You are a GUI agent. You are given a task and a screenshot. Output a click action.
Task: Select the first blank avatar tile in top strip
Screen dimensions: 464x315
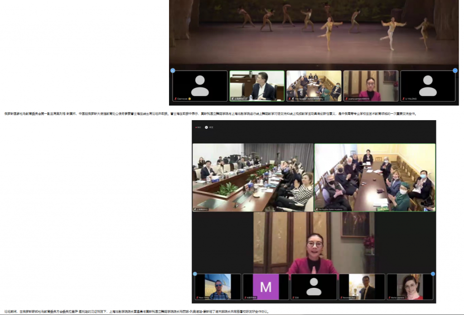pos(200,86)
